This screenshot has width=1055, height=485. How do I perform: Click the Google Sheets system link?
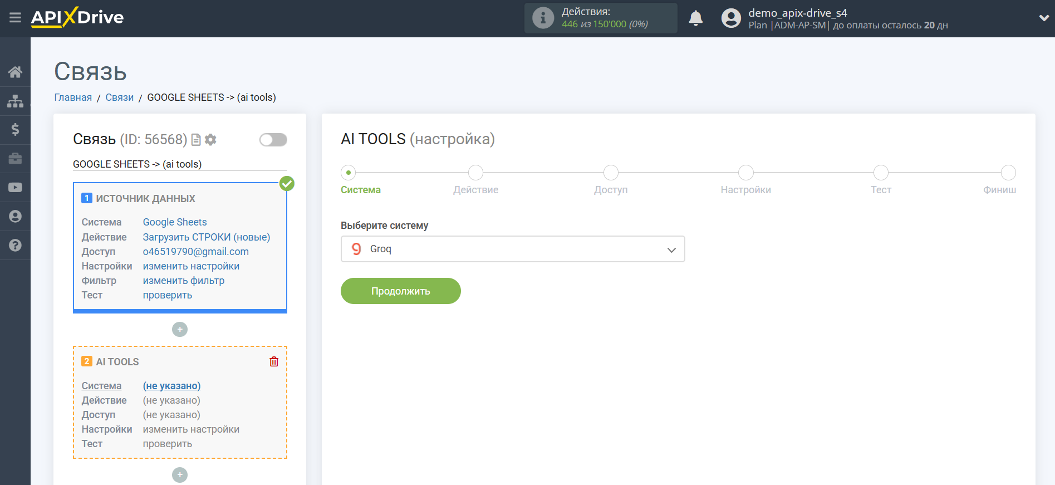[174, 222]
